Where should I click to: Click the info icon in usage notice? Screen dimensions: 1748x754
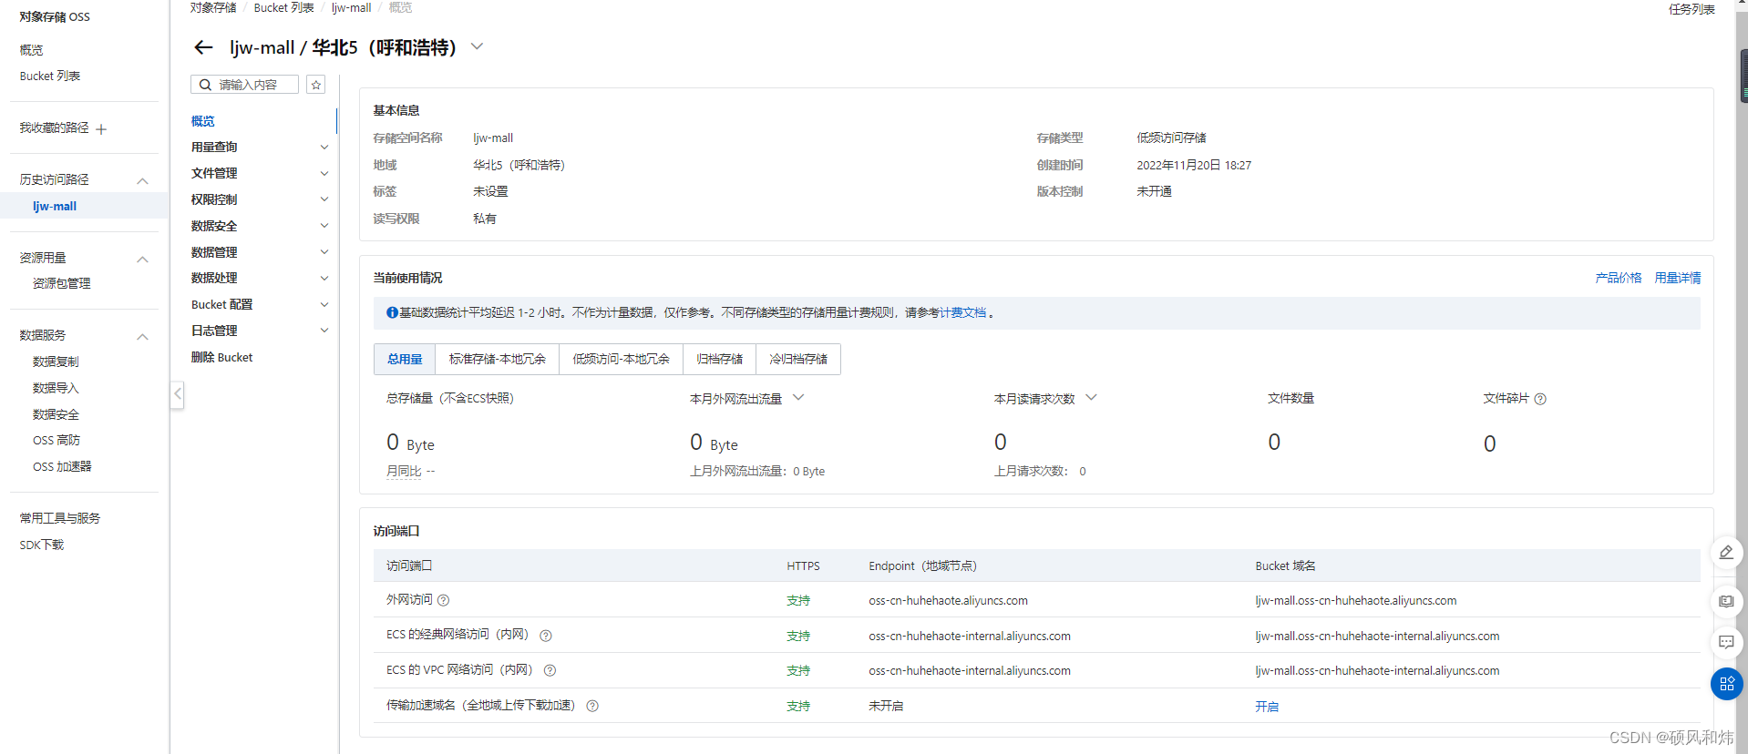392,312
